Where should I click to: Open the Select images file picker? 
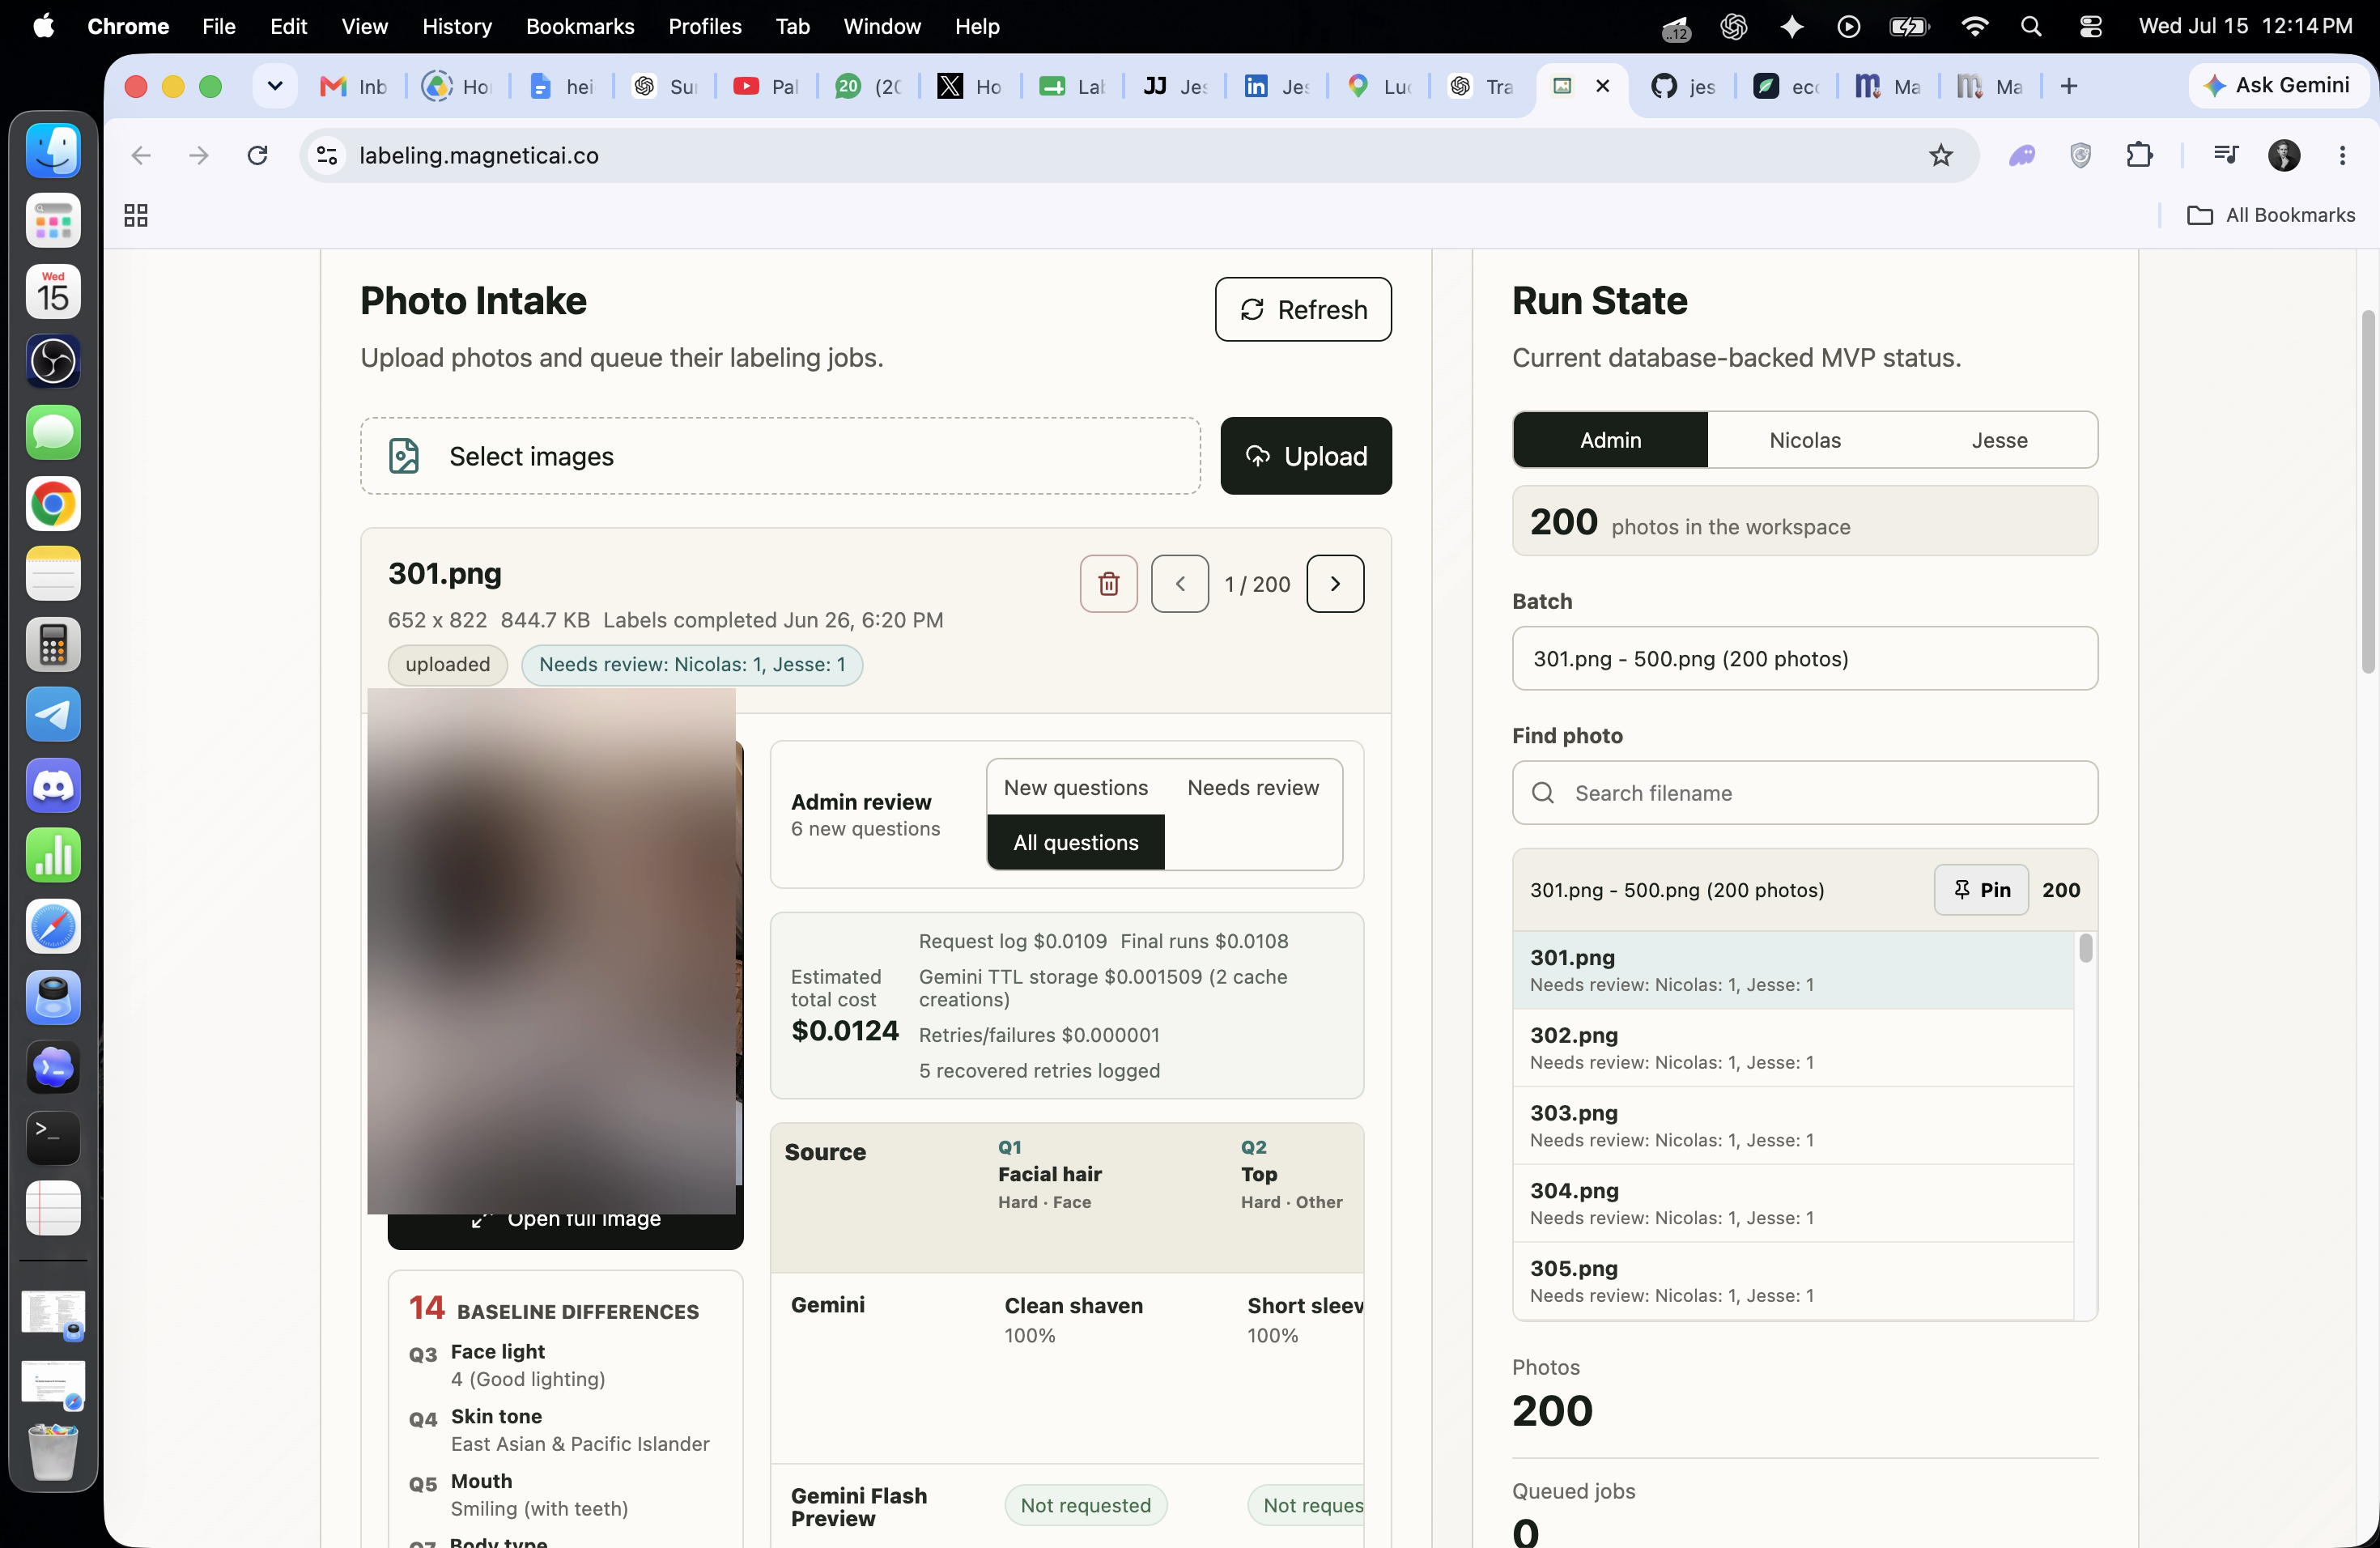(780, 456)
